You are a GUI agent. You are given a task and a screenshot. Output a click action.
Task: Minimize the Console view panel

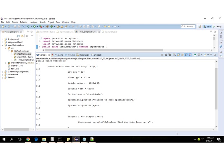pyautogui.click(x=211, y=55)
